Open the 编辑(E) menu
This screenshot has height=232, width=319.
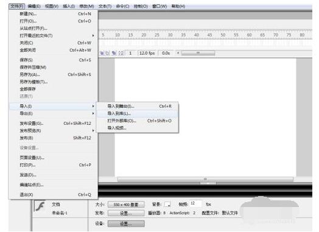(34, 6)
